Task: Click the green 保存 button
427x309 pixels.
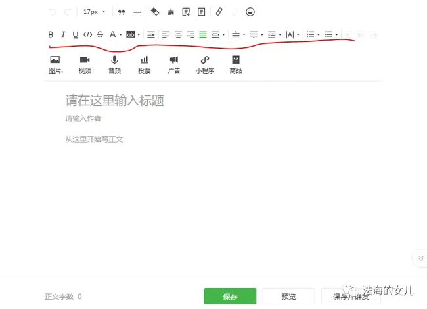Action: [230, 297]
